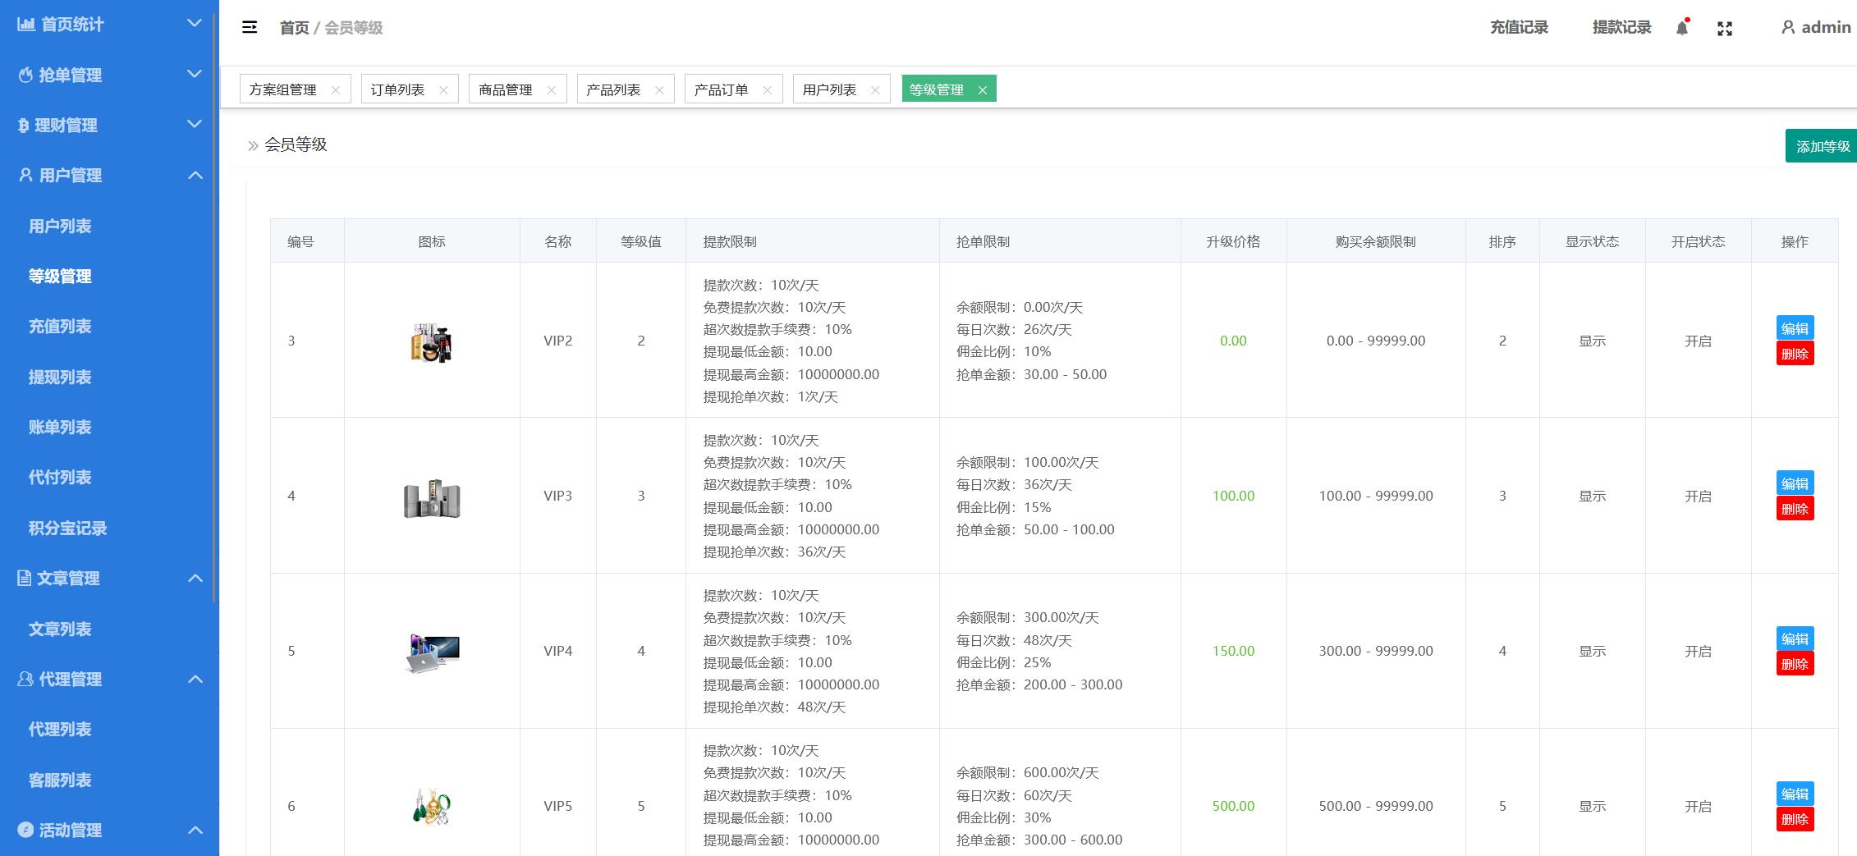The height and width of the screenshot is (856, 1857).
Task: Open 充值记录 in the top bar
Action: coord(1519,27)
